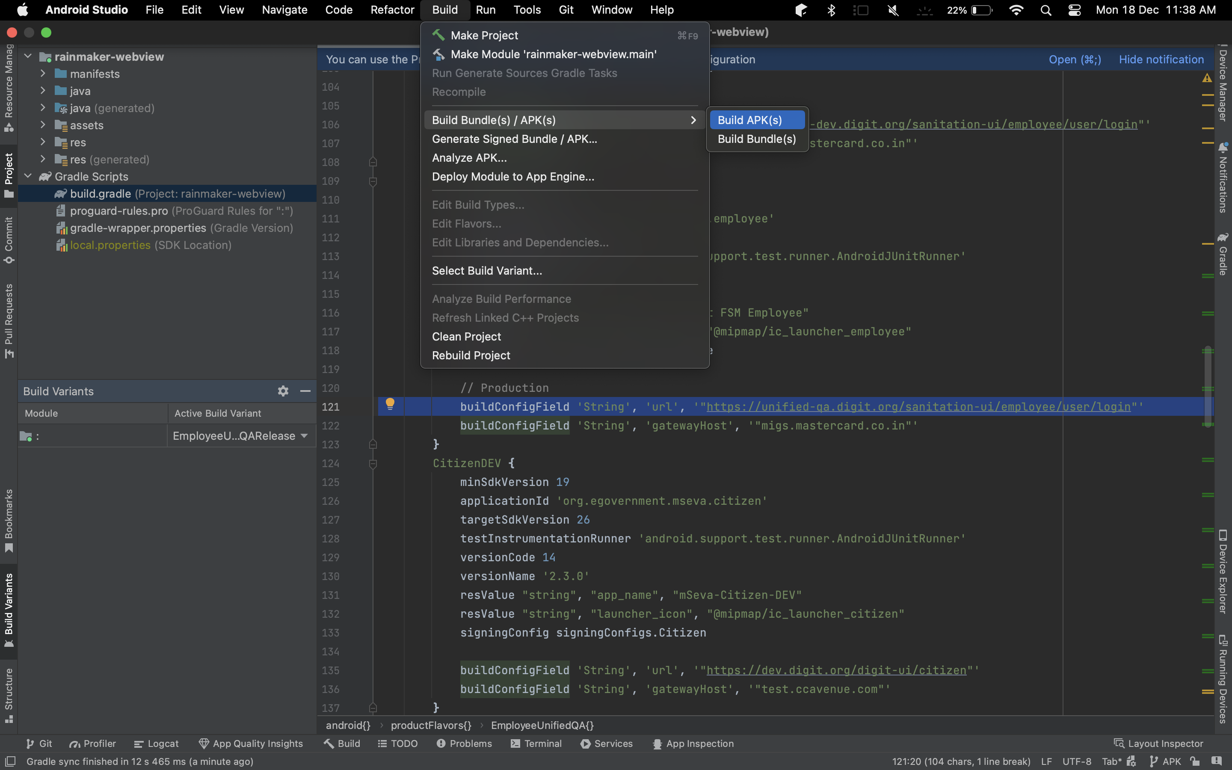The image size is (1232, 770).
Task: Select Rebuild Project menu item
Action: tap(565, 355)
